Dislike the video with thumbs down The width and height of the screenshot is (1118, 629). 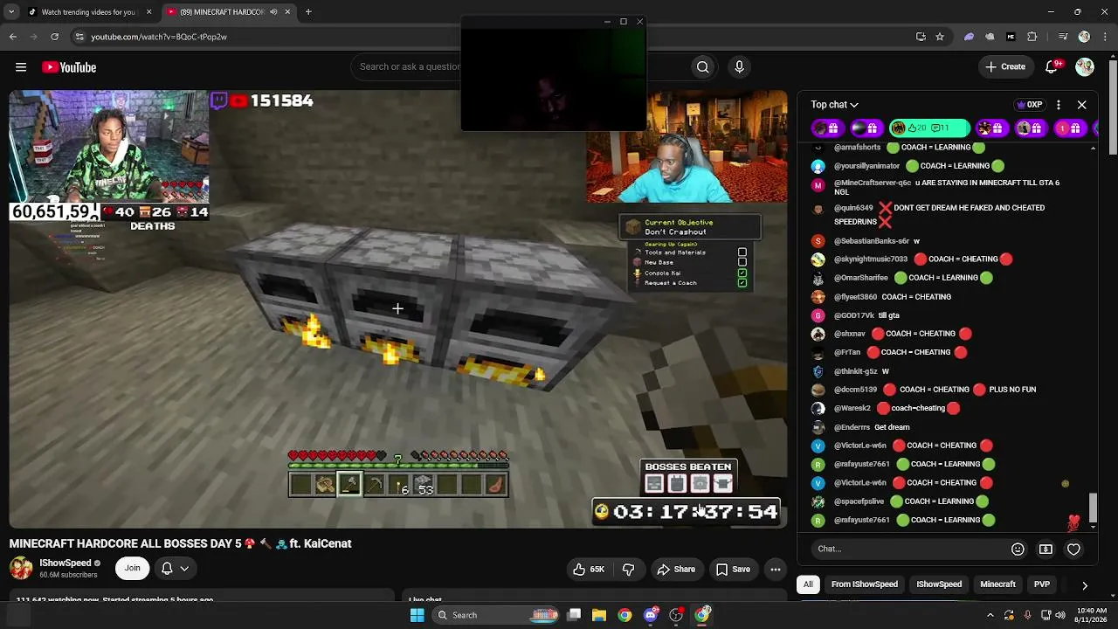tap(629, 570)
